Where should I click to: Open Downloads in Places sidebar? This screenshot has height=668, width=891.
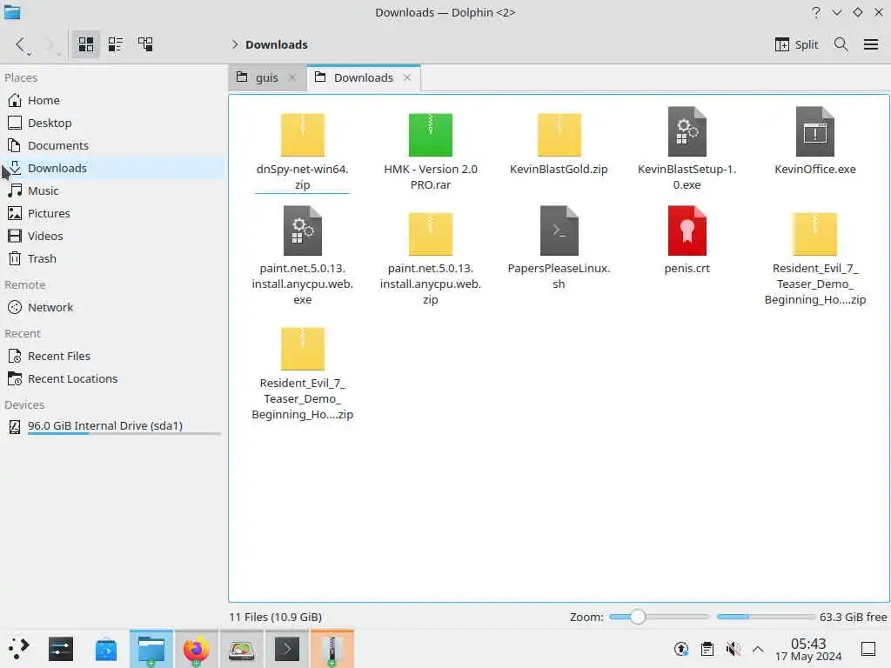click(112, 168)
